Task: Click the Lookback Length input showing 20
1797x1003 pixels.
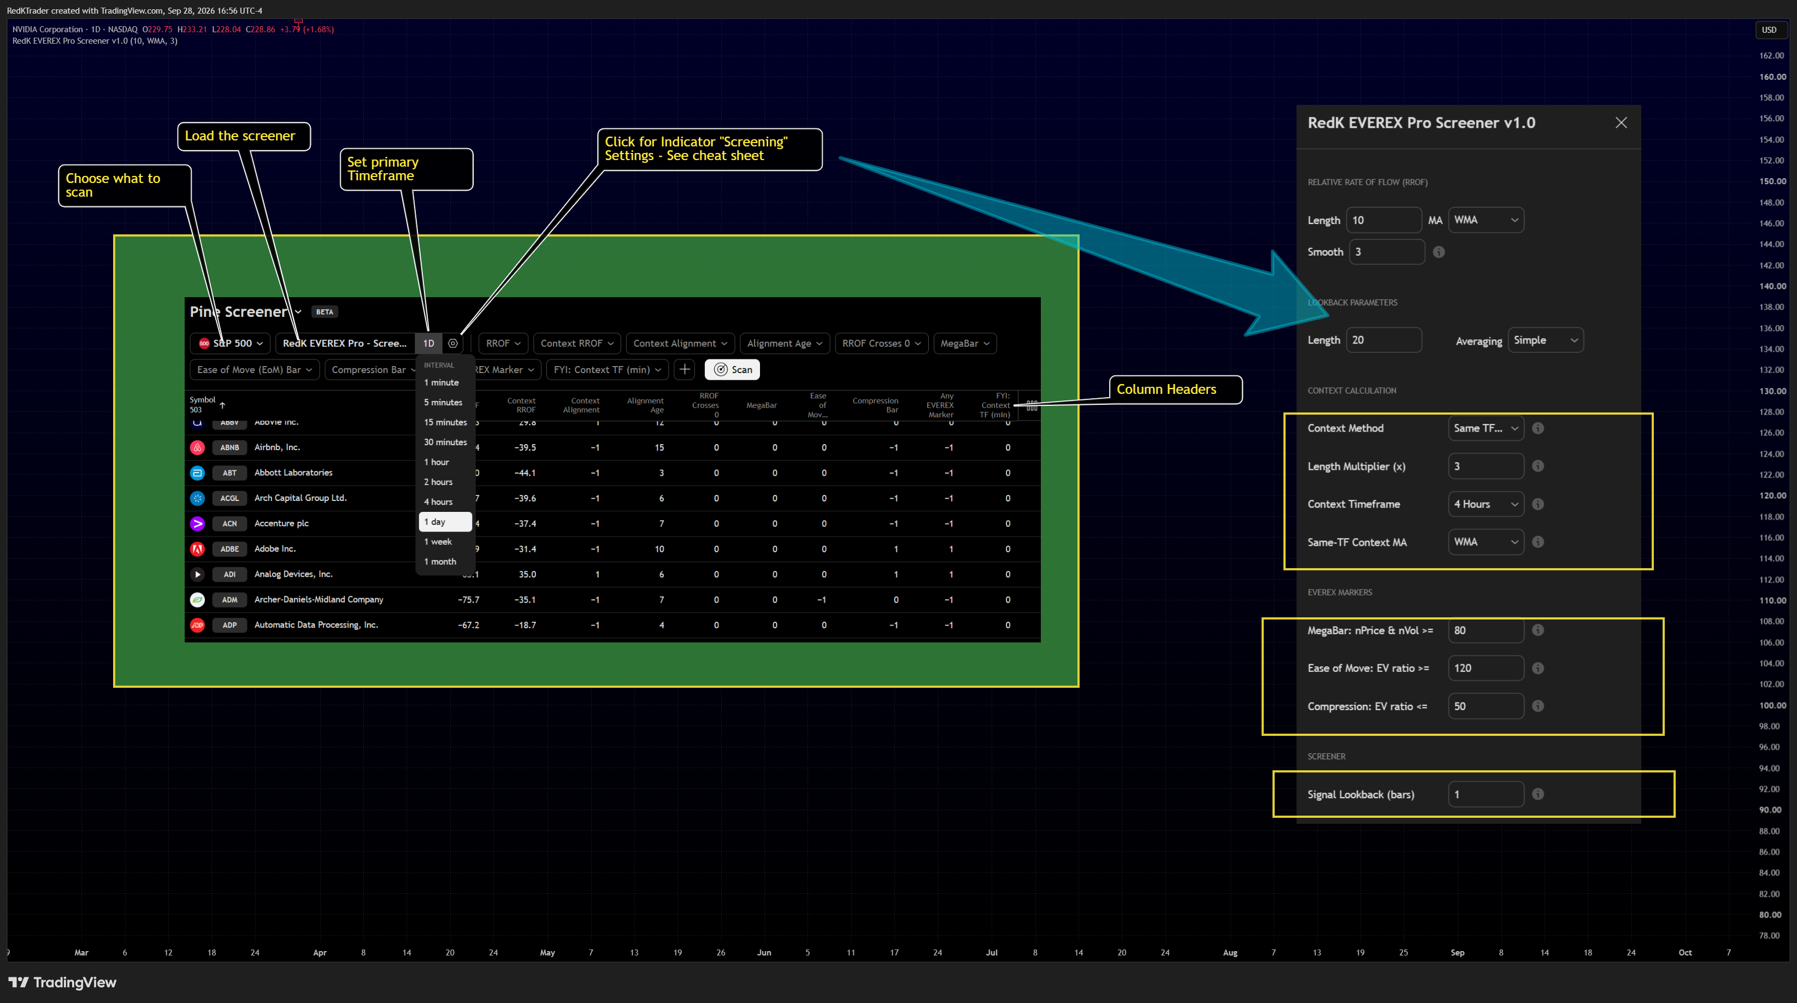Action: pyautogui.click(x=1383, y=340)
